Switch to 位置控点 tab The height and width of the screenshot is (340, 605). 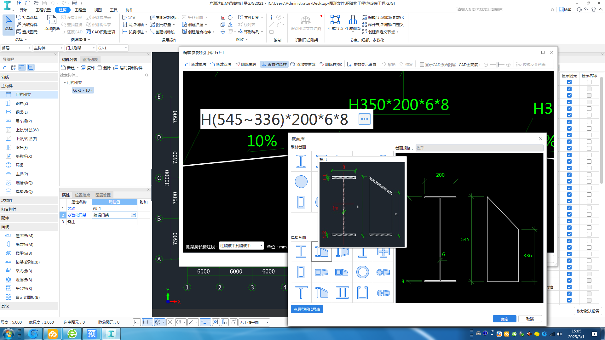click(83, 195)
